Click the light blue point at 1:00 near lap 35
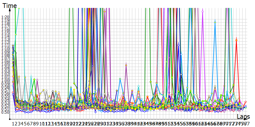 tap(120, 79)
